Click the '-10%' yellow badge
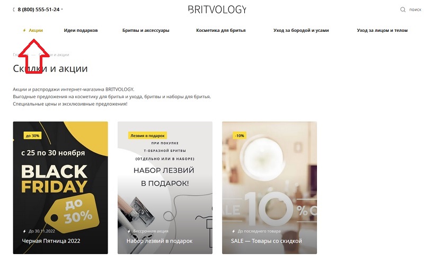 [x=240, y=135]
